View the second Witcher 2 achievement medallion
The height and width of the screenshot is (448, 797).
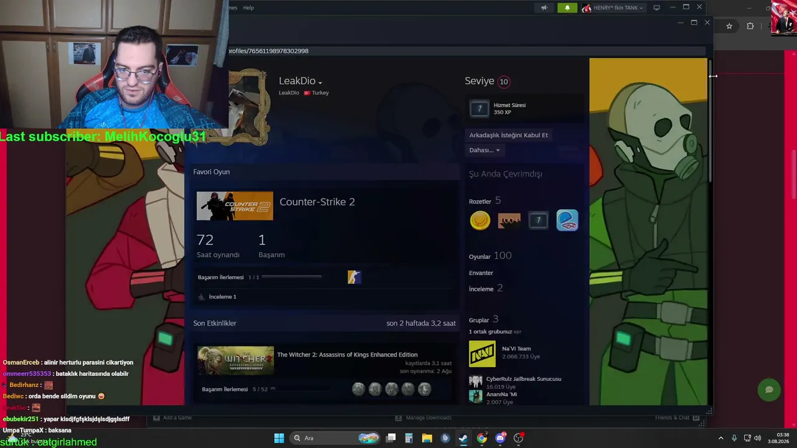(x=375, y=389)
